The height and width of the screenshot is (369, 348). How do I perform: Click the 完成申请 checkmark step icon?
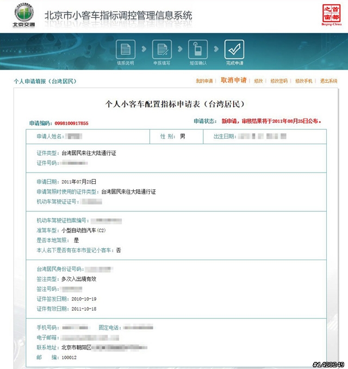click(234, 49)
